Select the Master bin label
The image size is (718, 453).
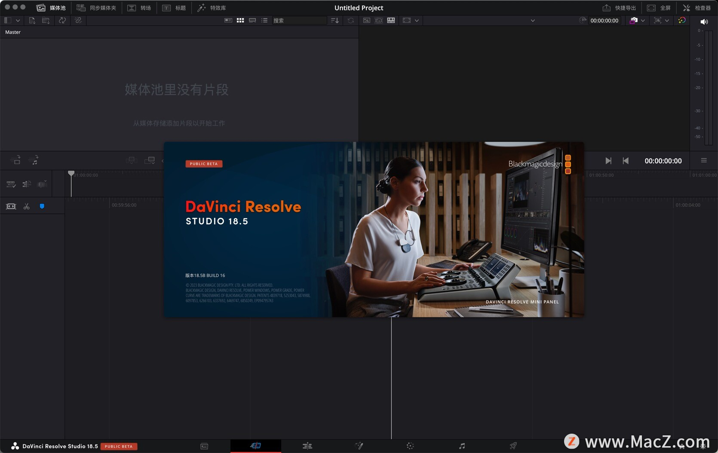pos(13,32)
